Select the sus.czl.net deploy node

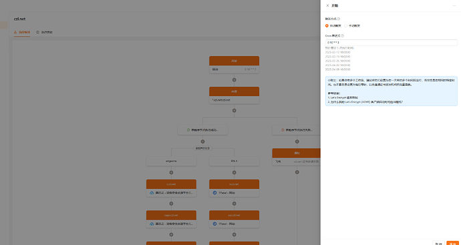[234, 219]
